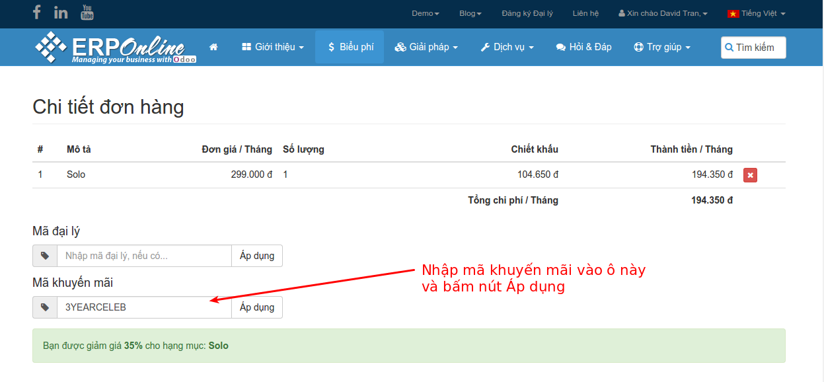824x382 pixels.
Task: Focus the agent code input field
Action: [144, 256]
